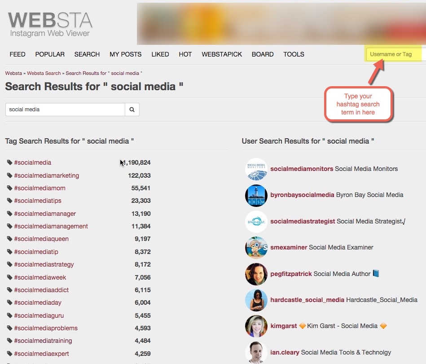Open socialmediastrategist avatar
The height and width of the screenshot is (364, 426).
pyautogui.click(x=256, y=222)
